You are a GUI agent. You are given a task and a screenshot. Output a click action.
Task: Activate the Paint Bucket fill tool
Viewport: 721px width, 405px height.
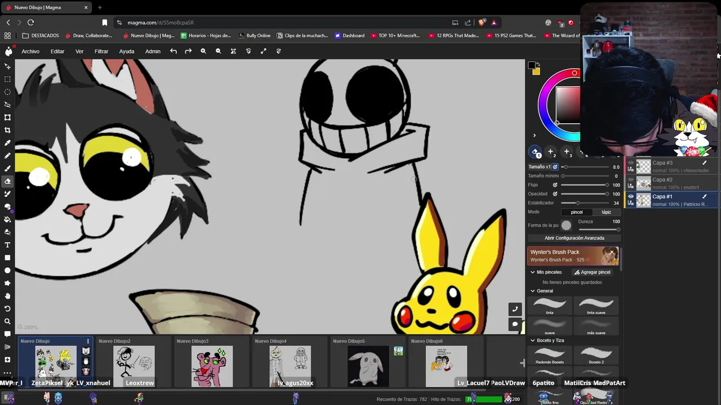[x=8, y=219]
